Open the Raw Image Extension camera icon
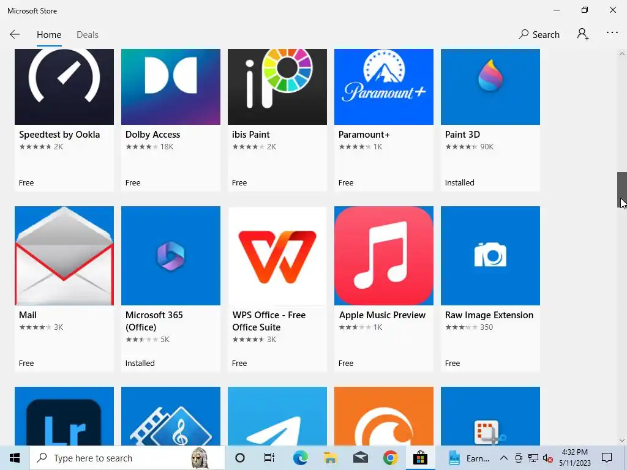 [x=490, y=256]
